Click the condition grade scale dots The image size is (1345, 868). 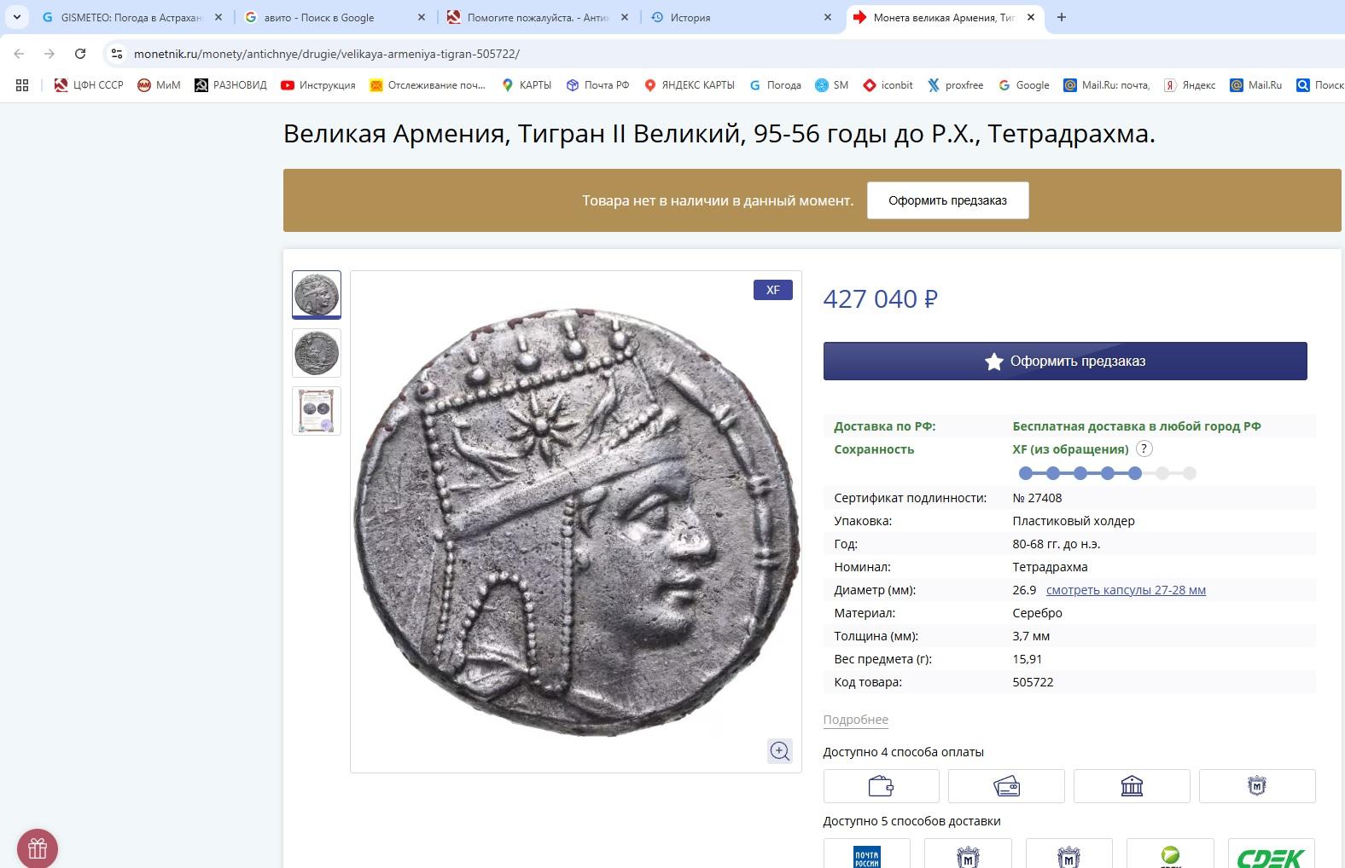pos(1107,473)
